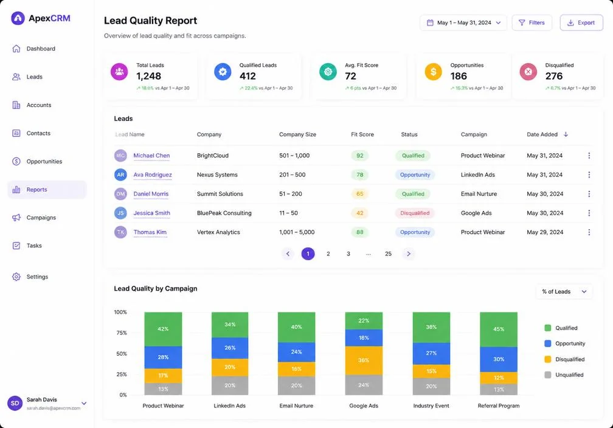Viewport: 613px width, 428px height.
Task: Click the Export button
Action: pos(581,22)
